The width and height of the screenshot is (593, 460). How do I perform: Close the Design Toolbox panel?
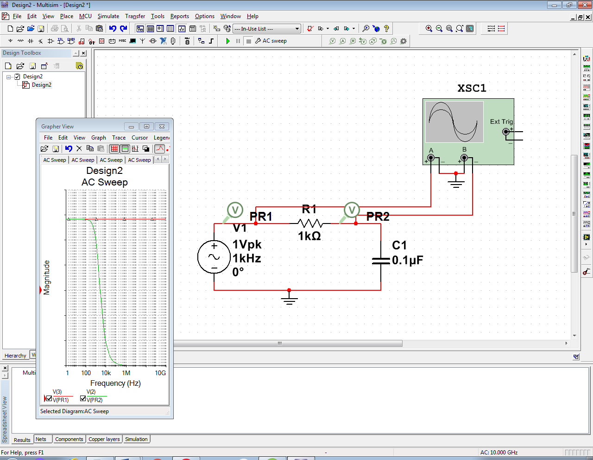(83, 53)
